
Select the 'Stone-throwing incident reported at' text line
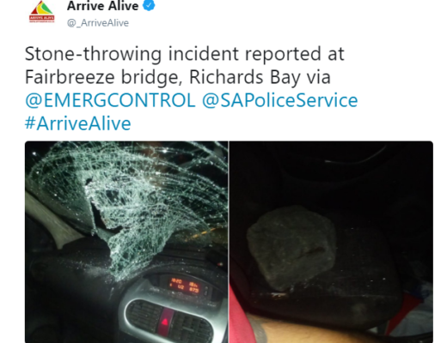pos(185,54)
